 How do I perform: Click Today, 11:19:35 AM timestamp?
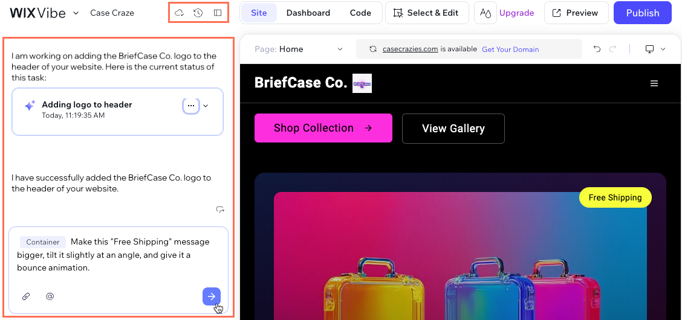pyautogui.click(x=73, y=115)
